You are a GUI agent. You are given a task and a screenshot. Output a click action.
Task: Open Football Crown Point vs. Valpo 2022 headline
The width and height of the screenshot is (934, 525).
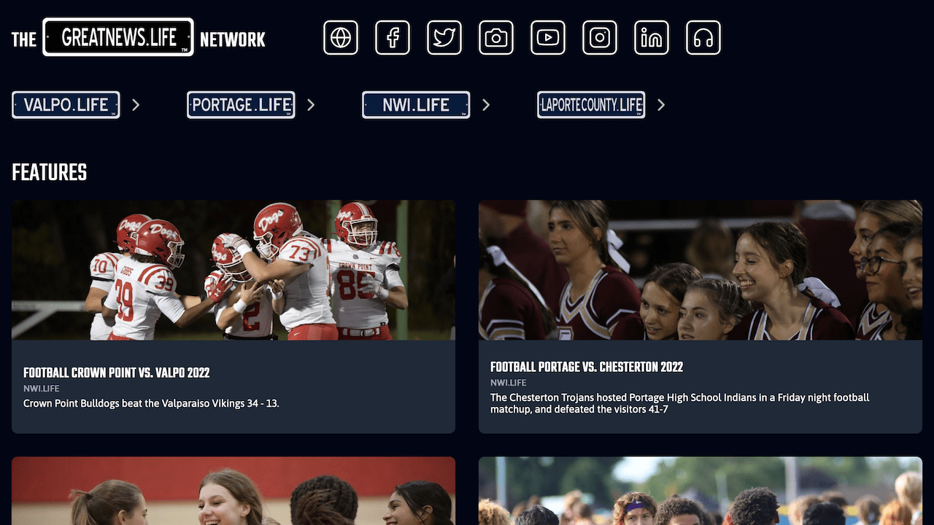pyautogui.click(x=117, y=373)
